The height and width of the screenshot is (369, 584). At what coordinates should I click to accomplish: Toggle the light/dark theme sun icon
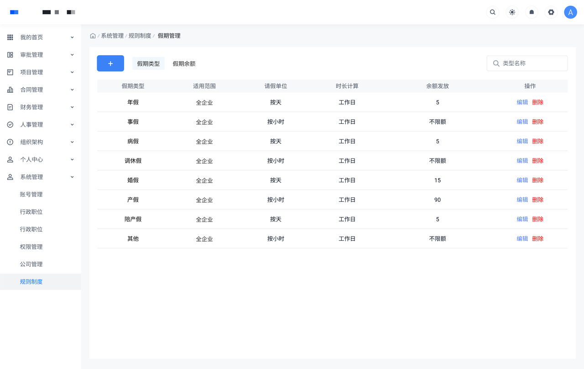pyautogui.click(x=512, y=12)
